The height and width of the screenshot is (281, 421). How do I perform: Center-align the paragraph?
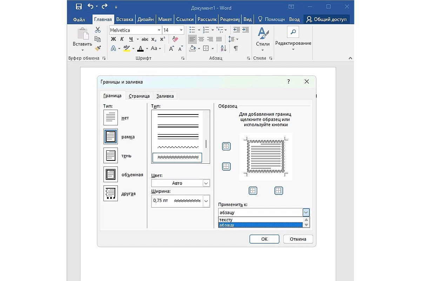pyautogui.click(x=201, y=39)
